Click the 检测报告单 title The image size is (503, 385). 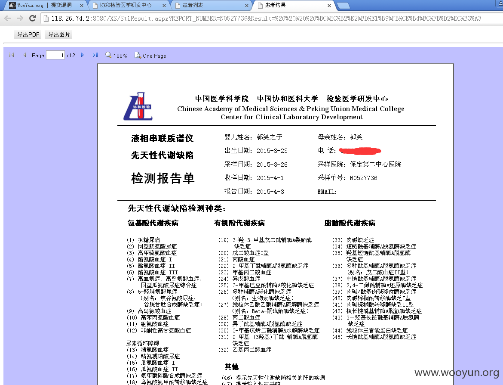[x=163, y=178]
